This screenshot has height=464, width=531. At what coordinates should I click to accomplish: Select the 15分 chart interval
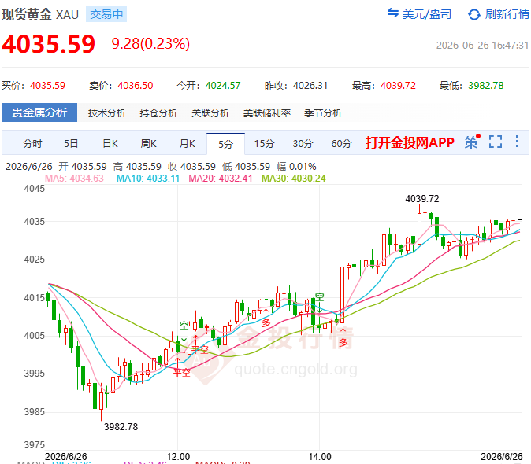[x=264, y=144]
